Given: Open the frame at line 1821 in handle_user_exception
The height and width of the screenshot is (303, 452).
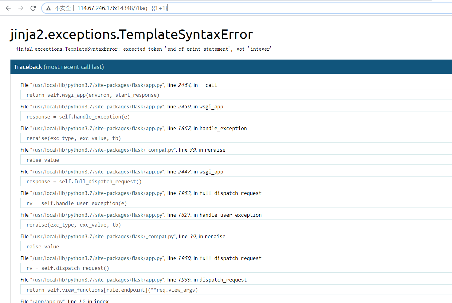Looking at the screenshot, I should [x=141, y=215].
